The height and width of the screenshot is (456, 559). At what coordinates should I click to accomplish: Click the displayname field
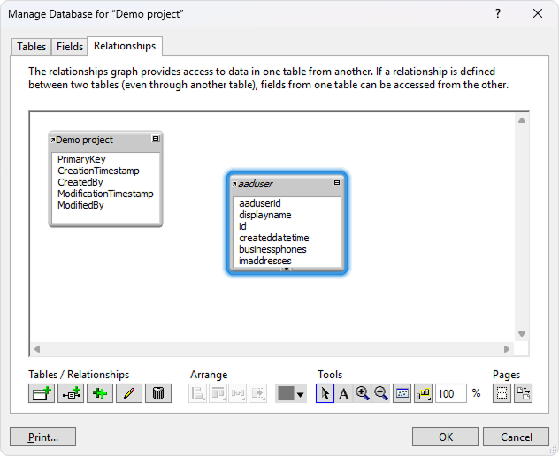(264, 215)
